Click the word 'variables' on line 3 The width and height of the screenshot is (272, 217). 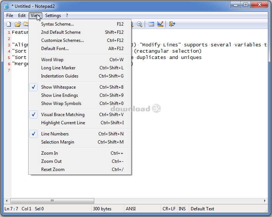click(248, 45)
